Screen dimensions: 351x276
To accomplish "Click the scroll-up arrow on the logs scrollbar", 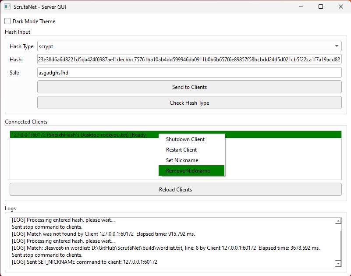I will [x=338, y=220].
